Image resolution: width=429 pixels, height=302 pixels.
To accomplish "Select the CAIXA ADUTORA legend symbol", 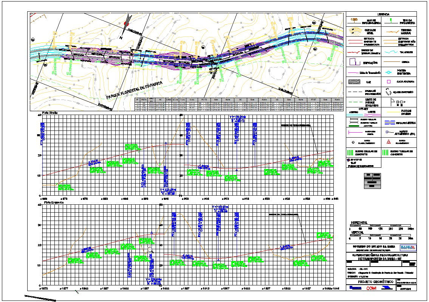I will [388, 82].
